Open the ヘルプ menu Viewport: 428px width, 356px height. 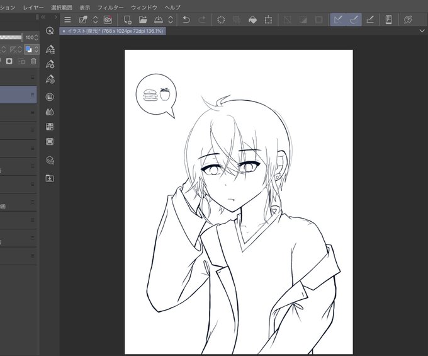pyautogui.click(x=172, y=8)
